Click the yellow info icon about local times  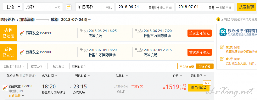218,19
